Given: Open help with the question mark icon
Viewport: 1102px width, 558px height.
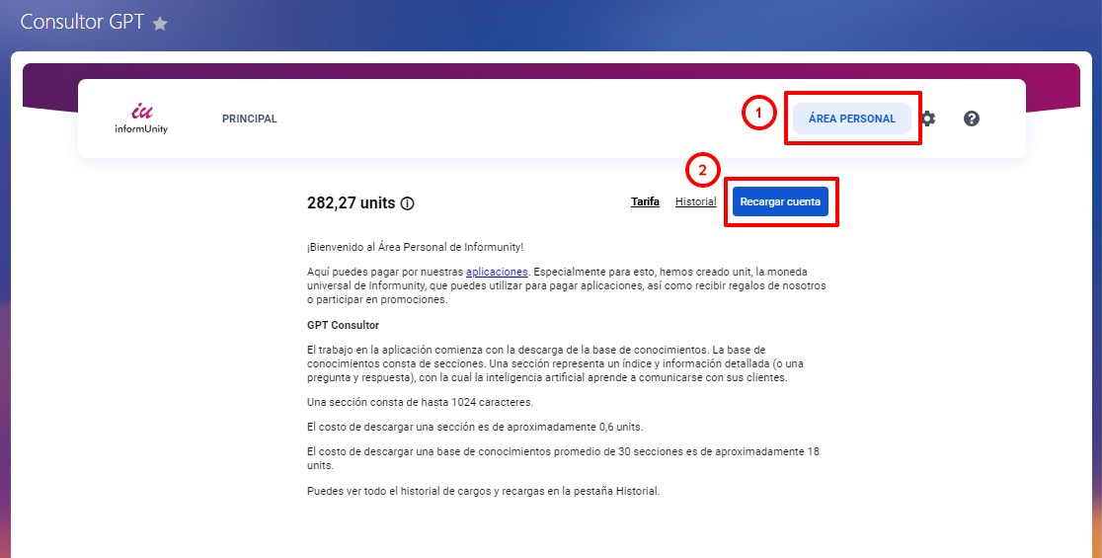Looking at the screenshot, I should 971,119.
